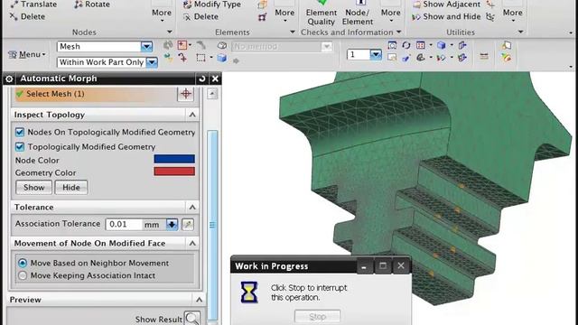This screenshot has width=578, height=325.
Task: Click the rotate view icon
Action: point(406,45)
